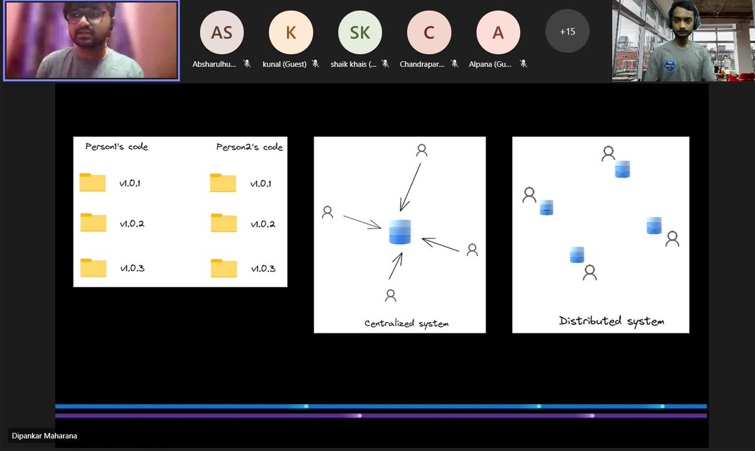
Task: Click the topmost user icon in Centralized system
Action: pyautogui.click(x=422, y=150)
